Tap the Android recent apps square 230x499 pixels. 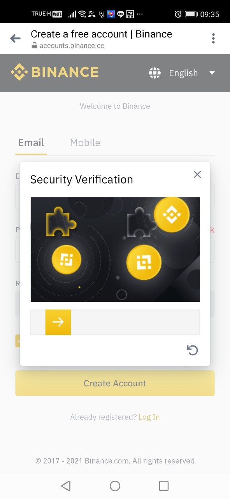[x=164, y=486]
